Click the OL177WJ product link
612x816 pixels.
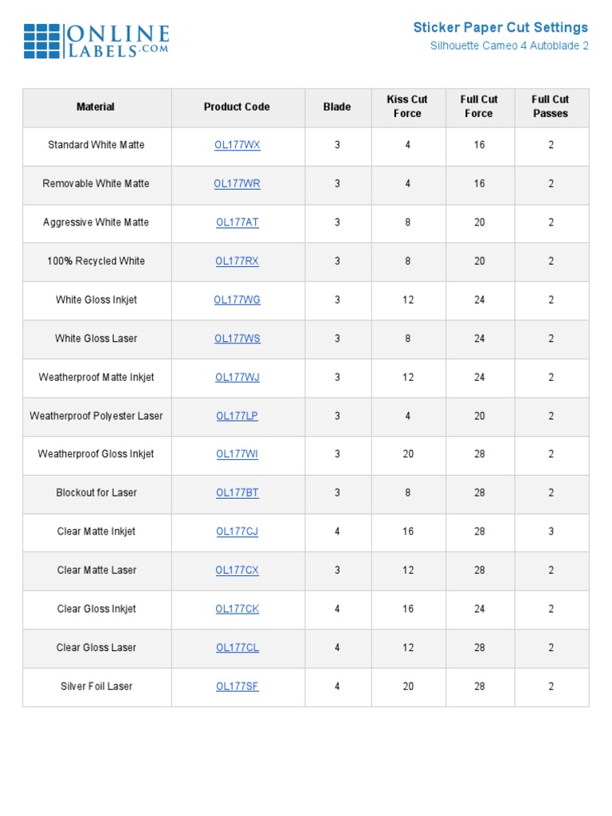click(x=237, y=377)
